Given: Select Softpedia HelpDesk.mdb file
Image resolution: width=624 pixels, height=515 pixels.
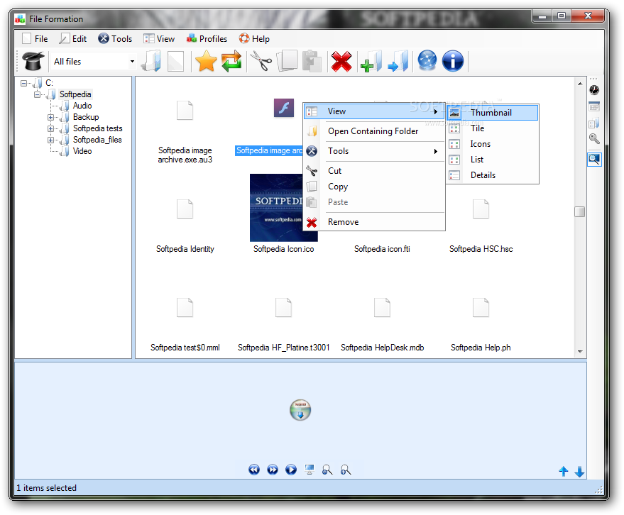Looking at the screenshot, I should (x=382, y=325).
